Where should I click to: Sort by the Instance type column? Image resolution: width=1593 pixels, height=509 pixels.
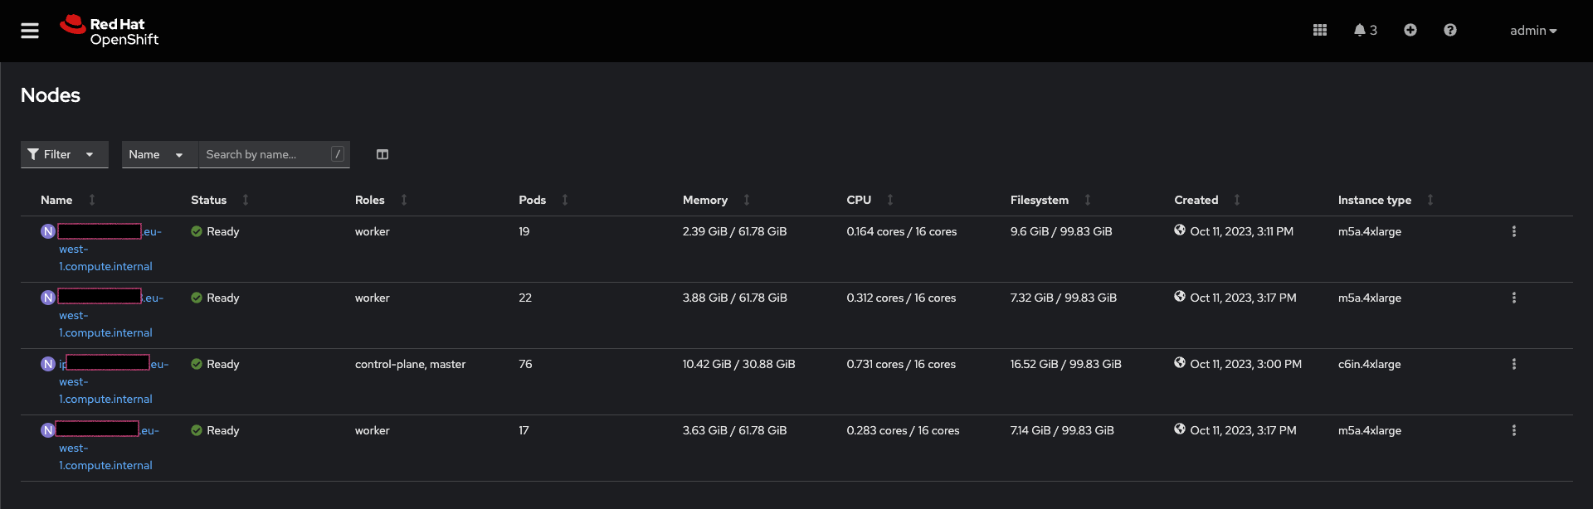(1374, 200)
